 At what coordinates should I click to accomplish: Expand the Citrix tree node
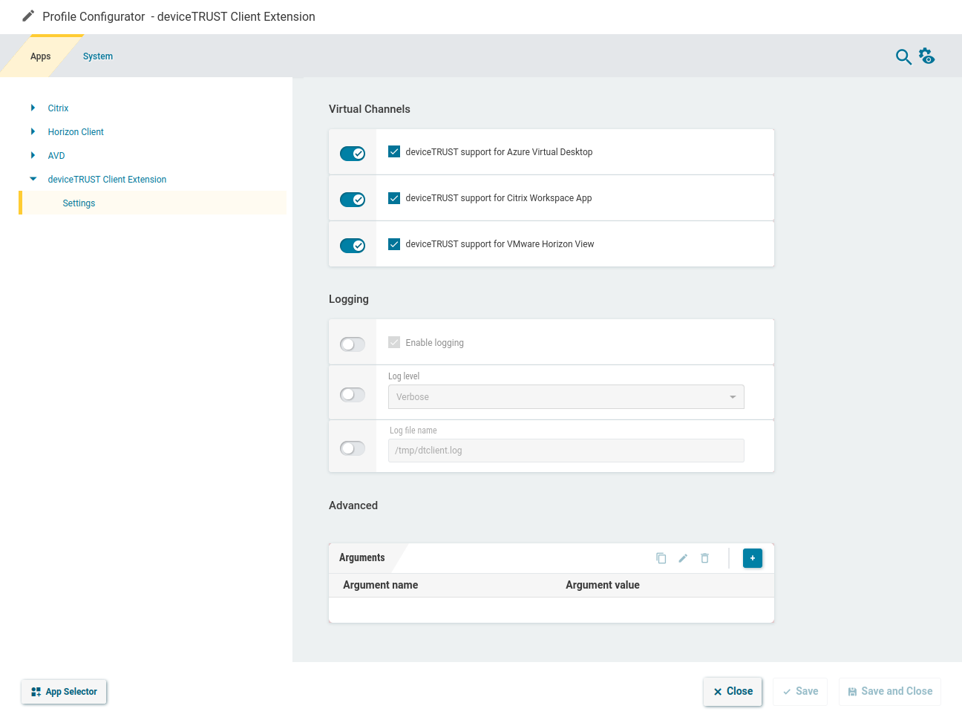(33, 108)
